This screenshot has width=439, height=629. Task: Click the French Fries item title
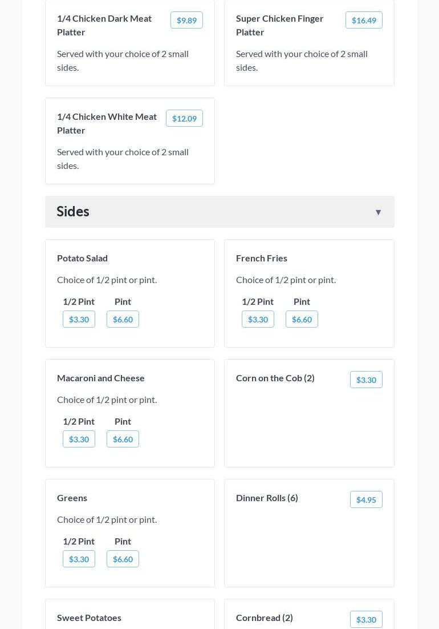(262, 258)
